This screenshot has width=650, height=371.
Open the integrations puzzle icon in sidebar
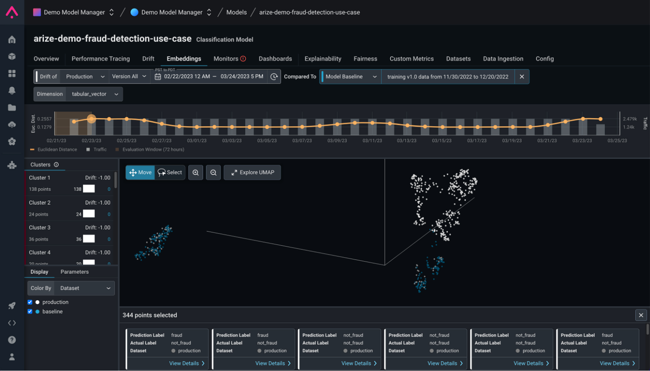12,165
